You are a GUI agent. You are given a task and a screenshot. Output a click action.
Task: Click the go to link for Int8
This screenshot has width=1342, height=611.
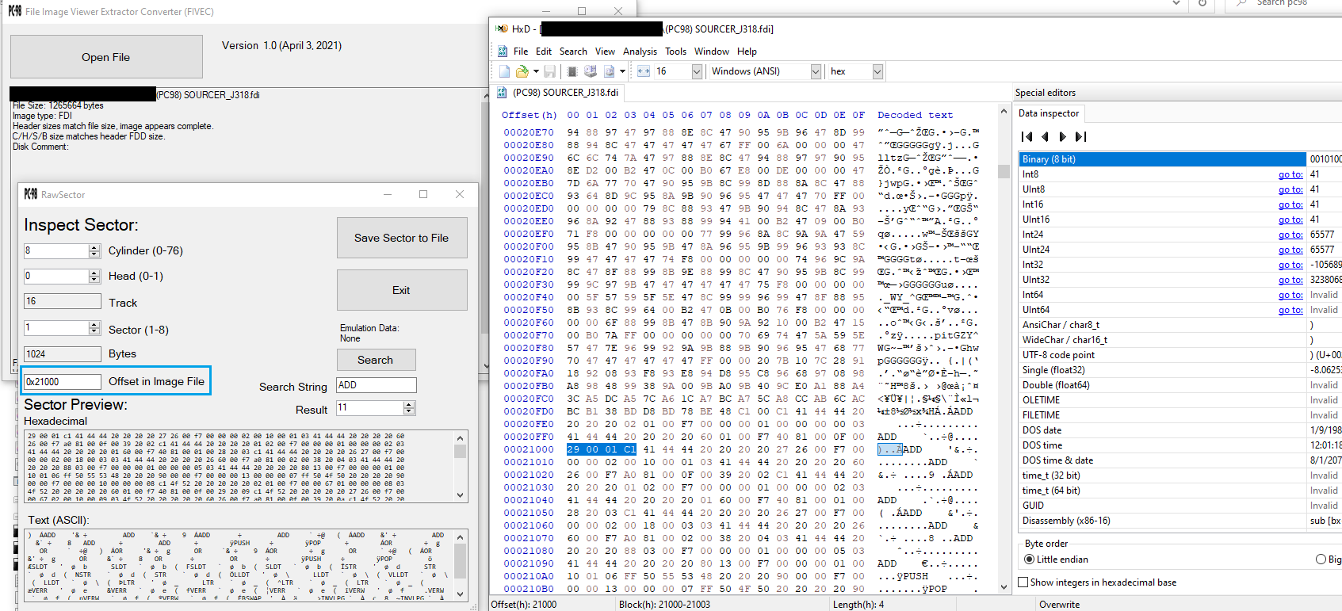point(1290,174)
